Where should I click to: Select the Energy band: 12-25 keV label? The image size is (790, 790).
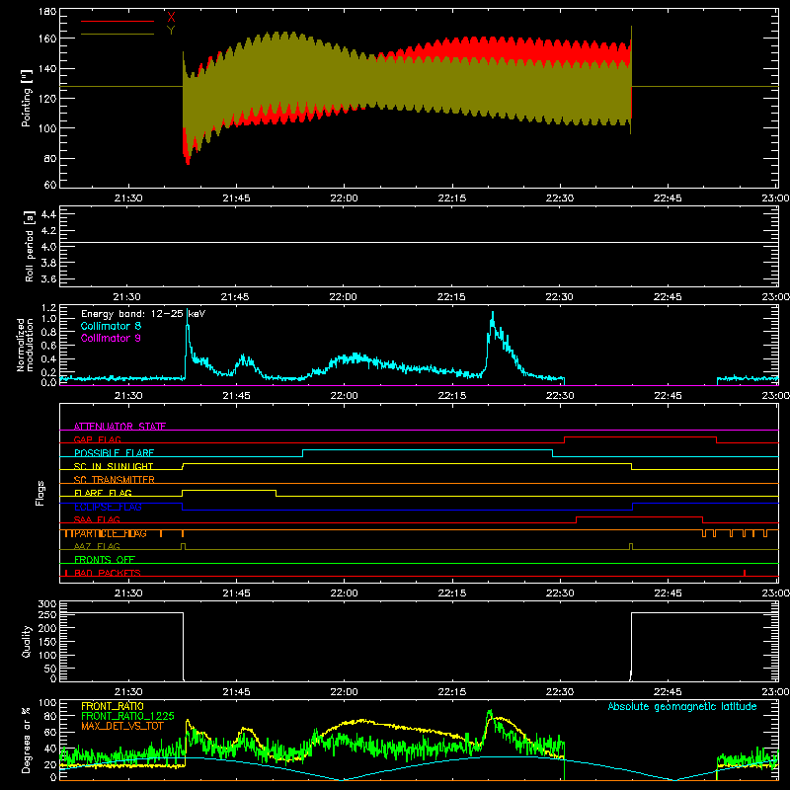tap(143, 314)
